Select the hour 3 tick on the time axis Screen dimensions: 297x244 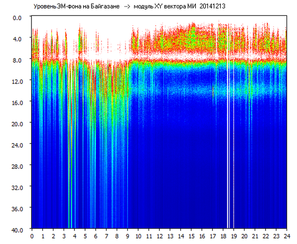click(x=64, y=236)
